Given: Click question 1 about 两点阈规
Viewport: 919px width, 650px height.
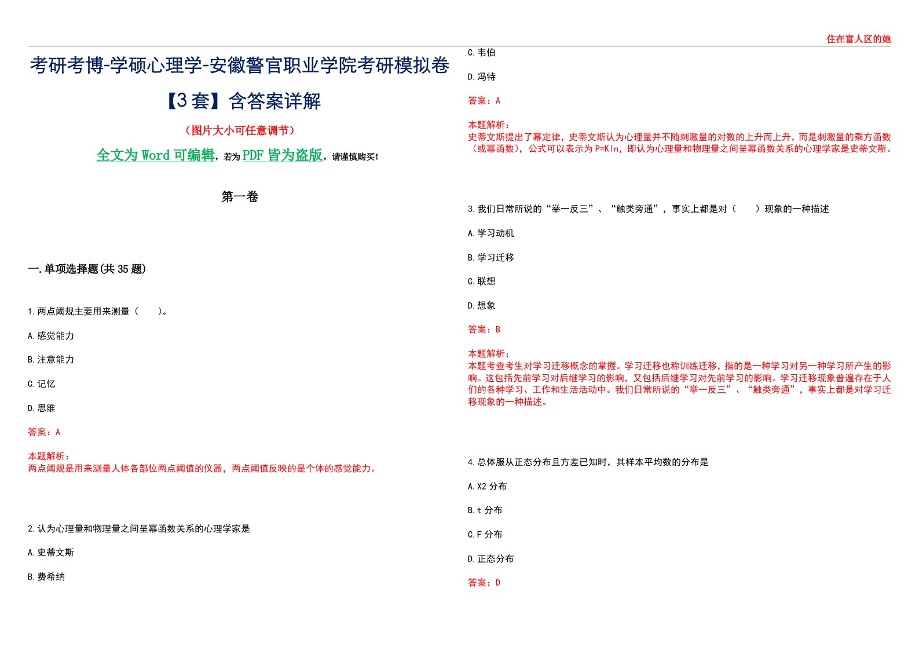Looking at the screenshot, I should tap(98, 312).
